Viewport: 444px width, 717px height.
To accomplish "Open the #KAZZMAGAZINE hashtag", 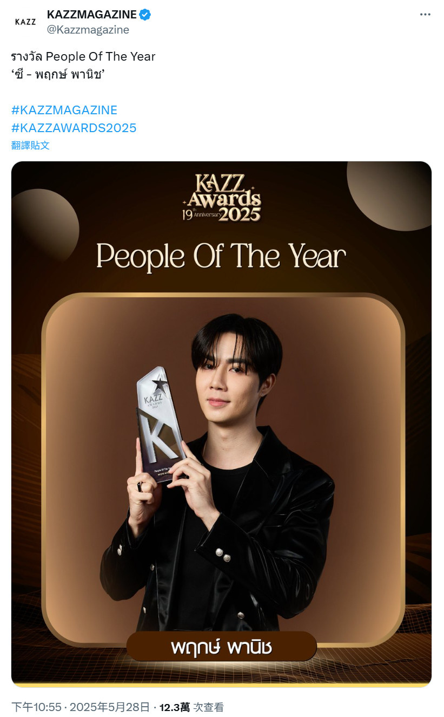I will point(64,110).
